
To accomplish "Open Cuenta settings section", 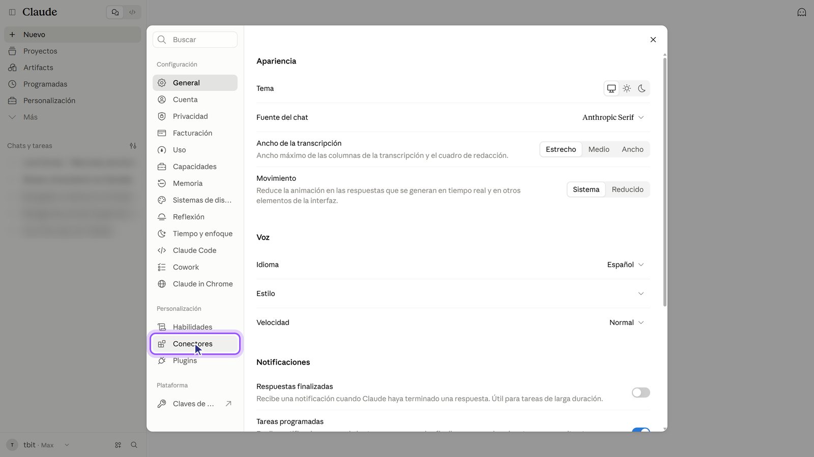I will pos(195,100).
